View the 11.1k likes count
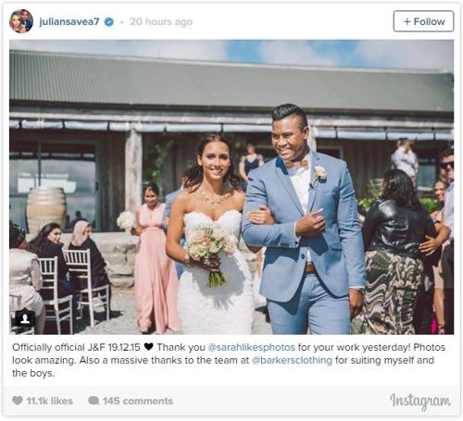463x421 pixels. click(x=49, y=401)
